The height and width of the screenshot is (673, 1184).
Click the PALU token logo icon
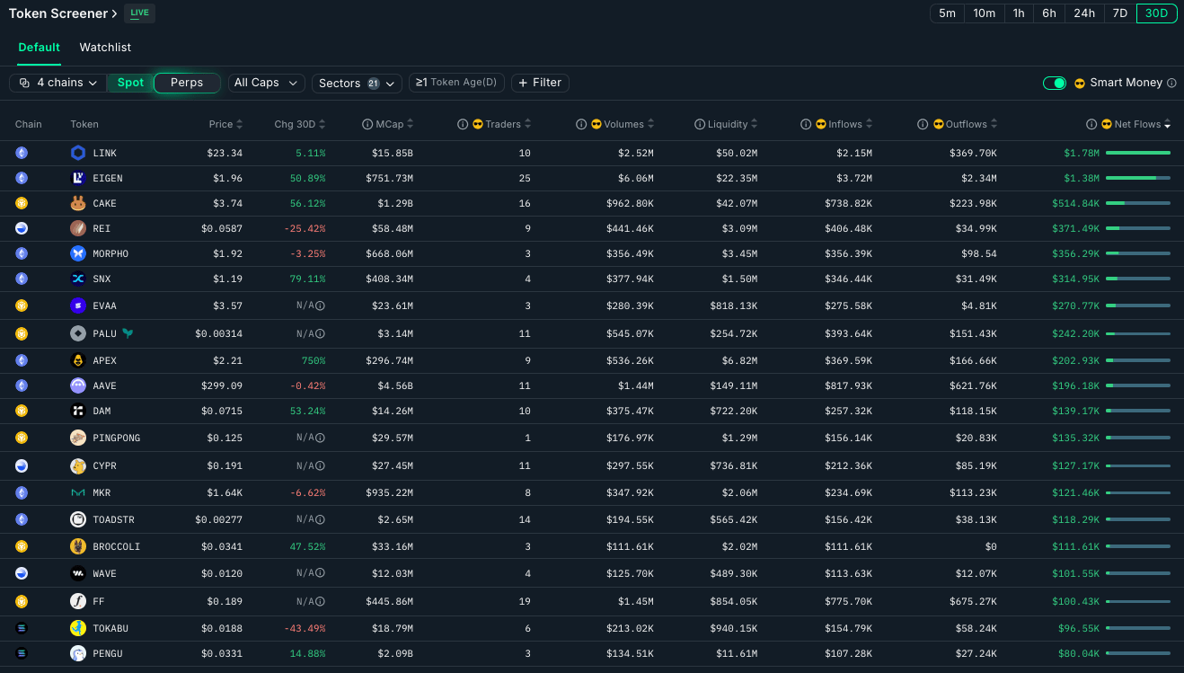[x=78, y=333]
